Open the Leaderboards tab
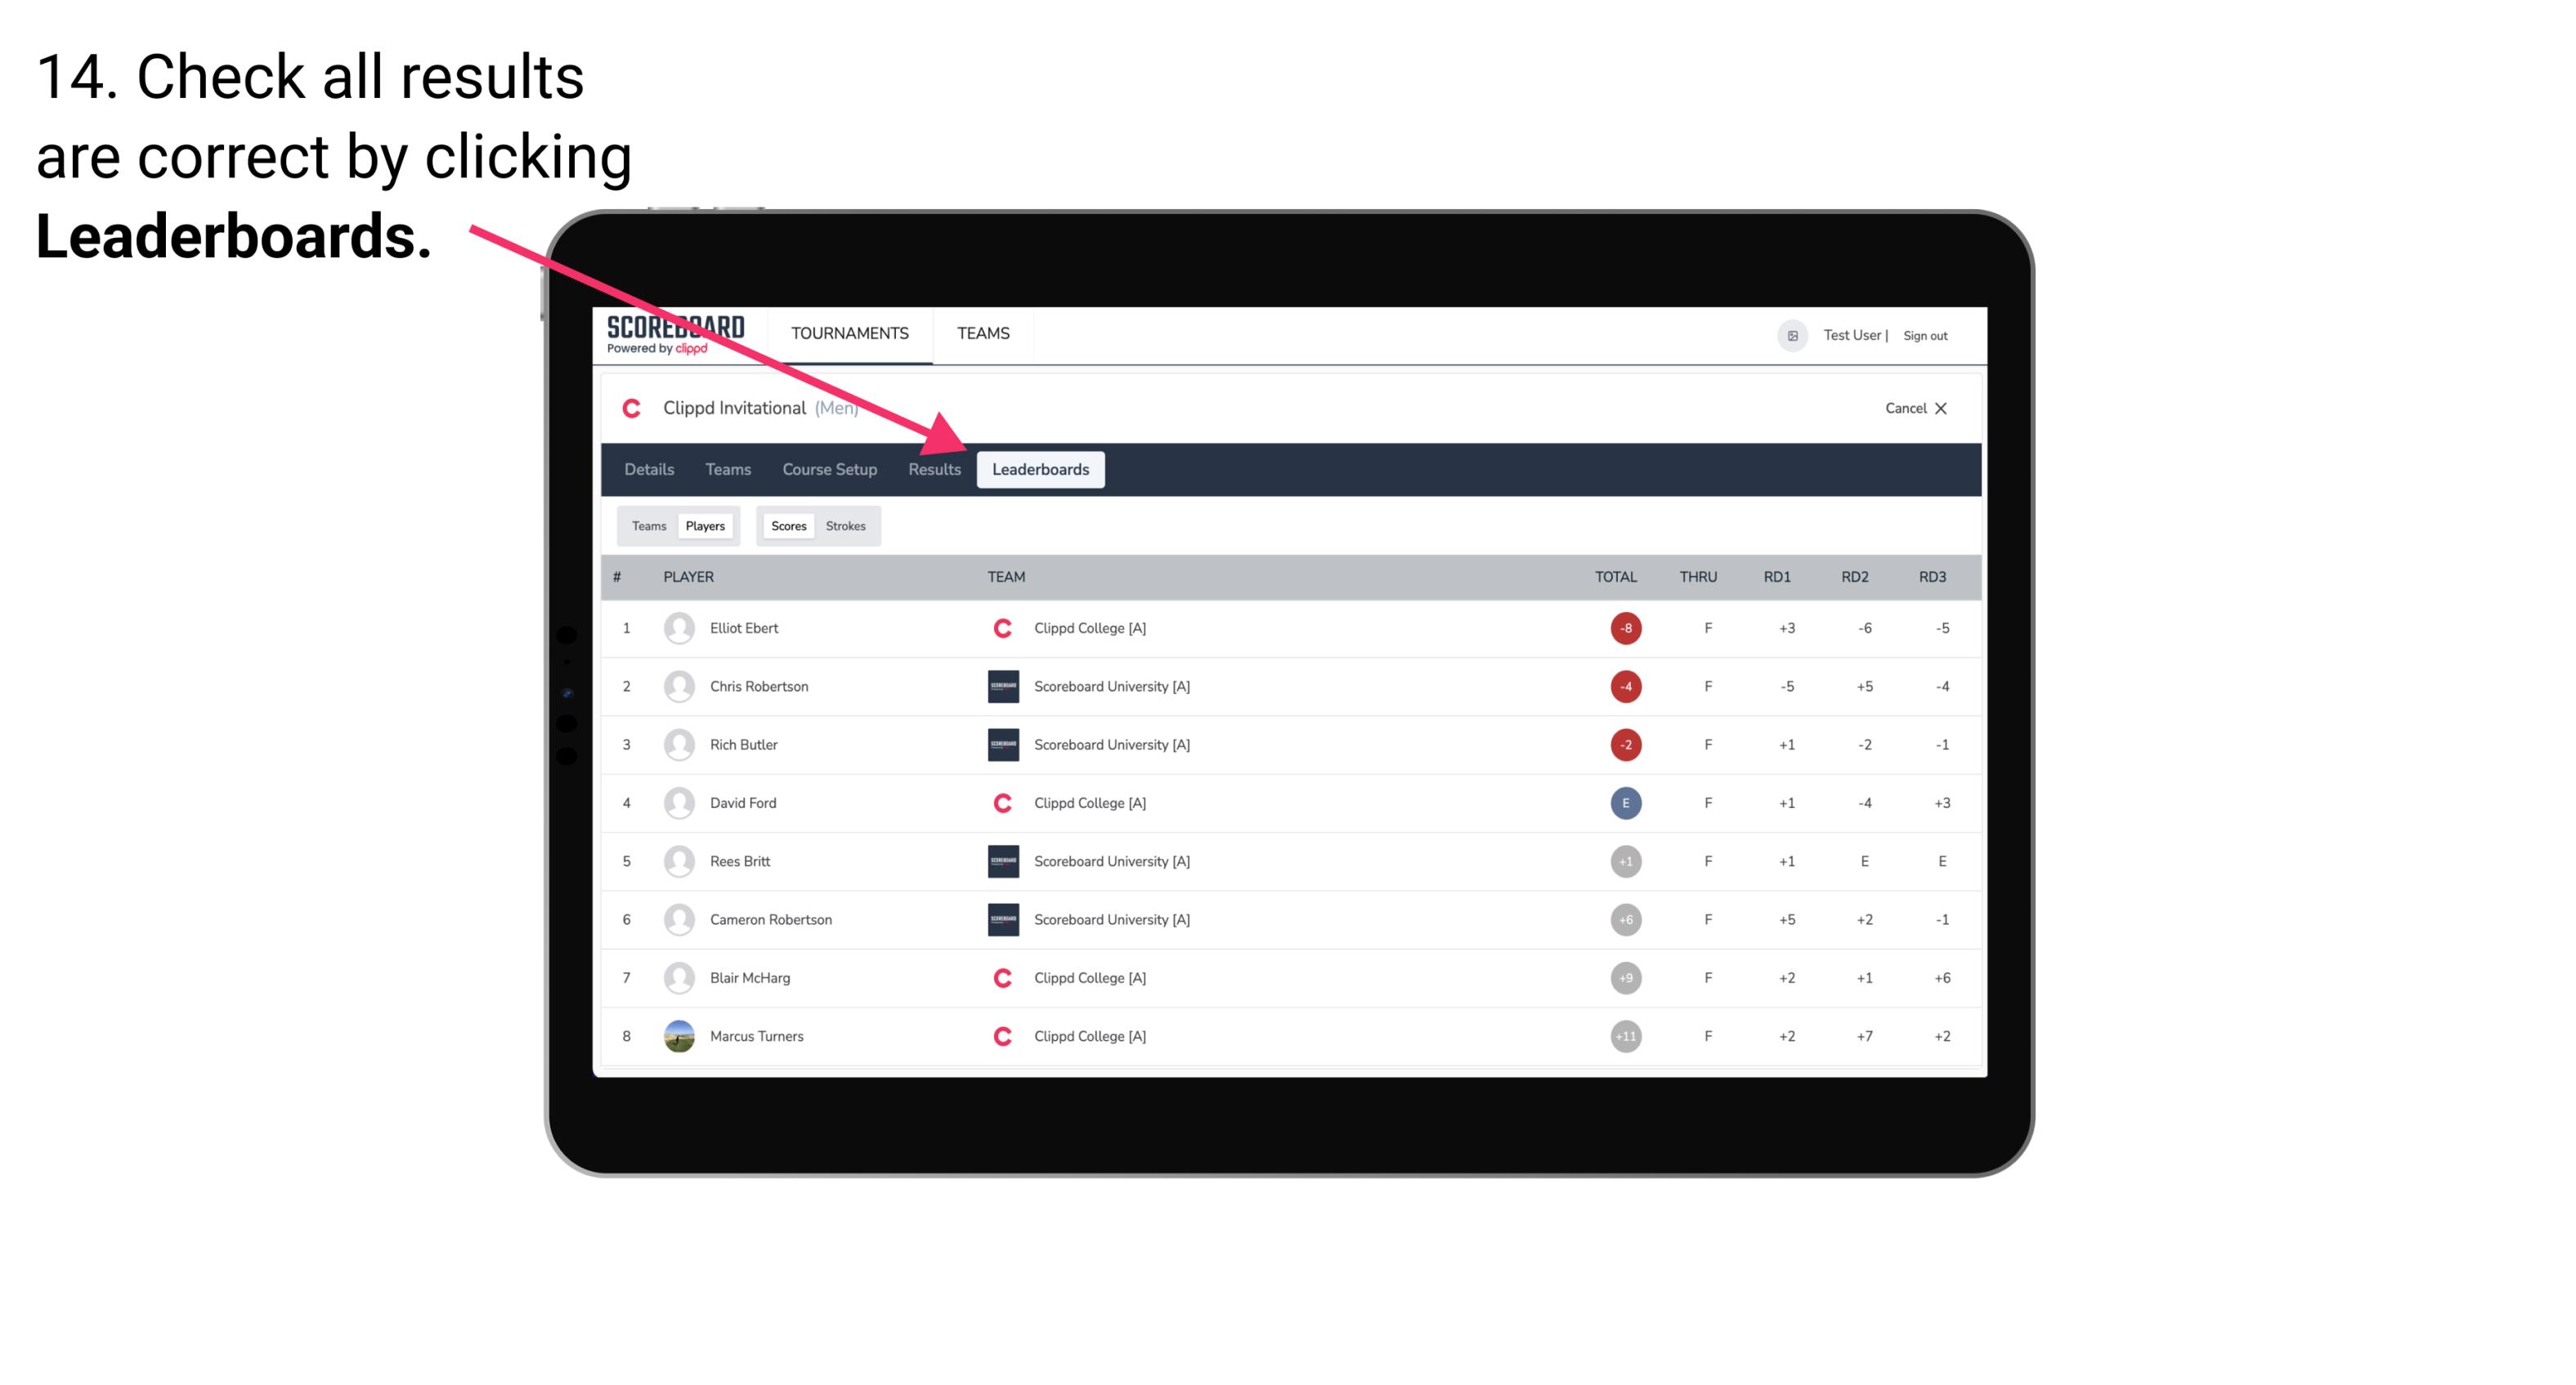 point(1044,469)
